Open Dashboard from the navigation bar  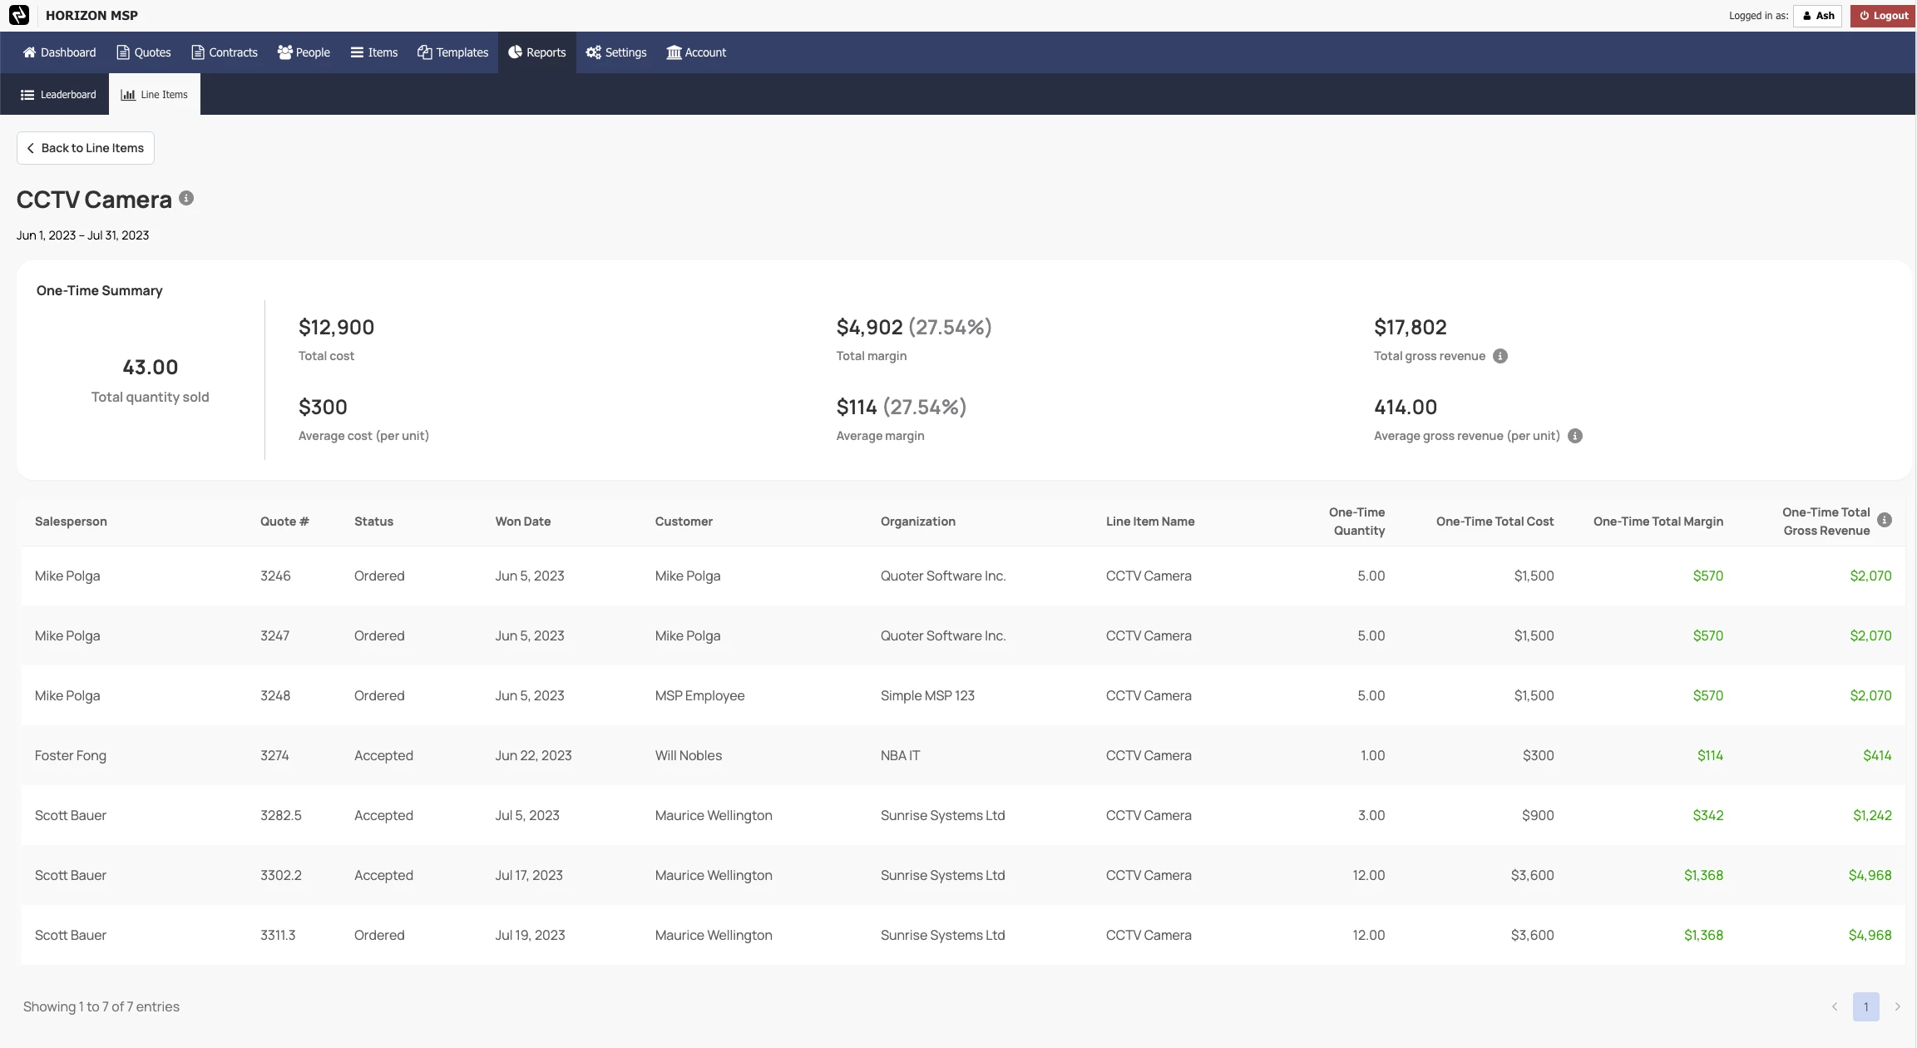pos(59,52)
